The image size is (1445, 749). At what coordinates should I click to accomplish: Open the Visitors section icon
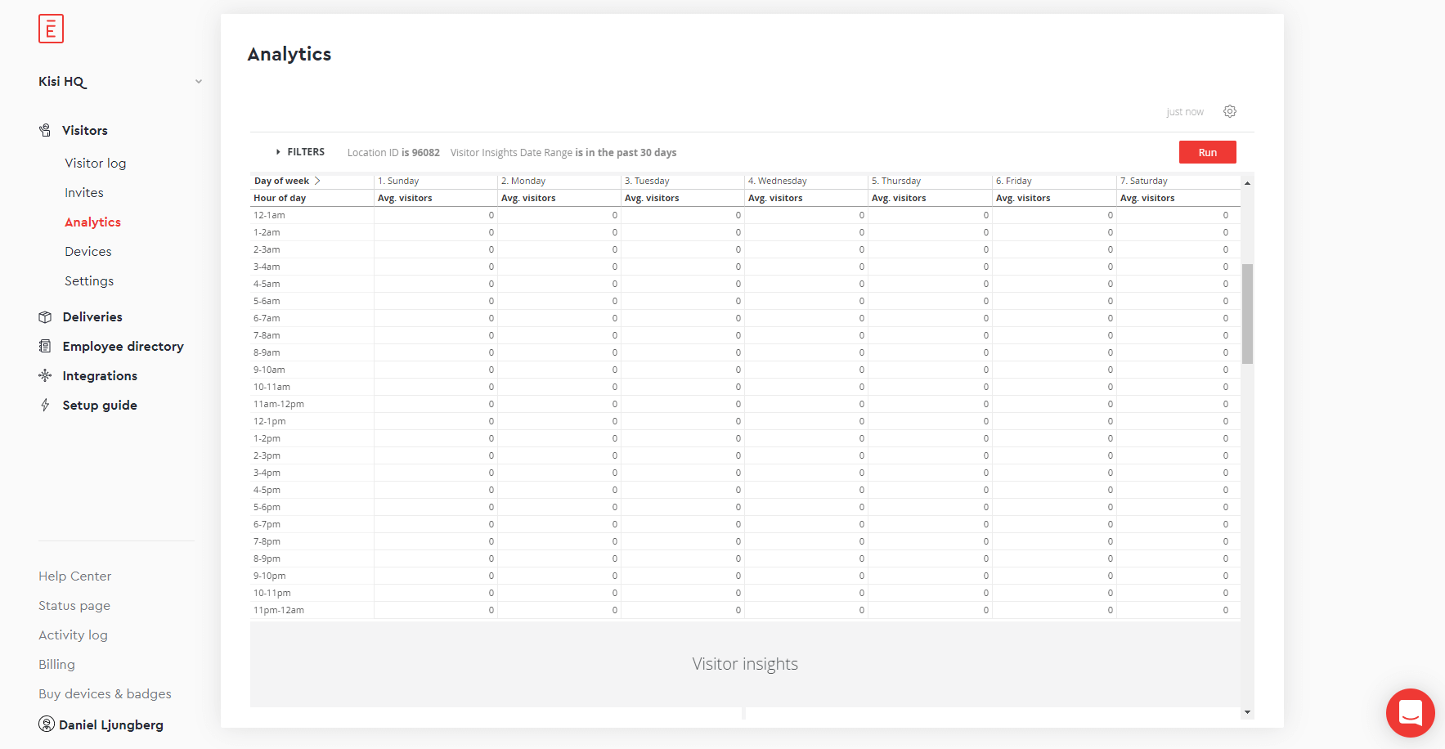pyautogui.click(x=47, y=130)
